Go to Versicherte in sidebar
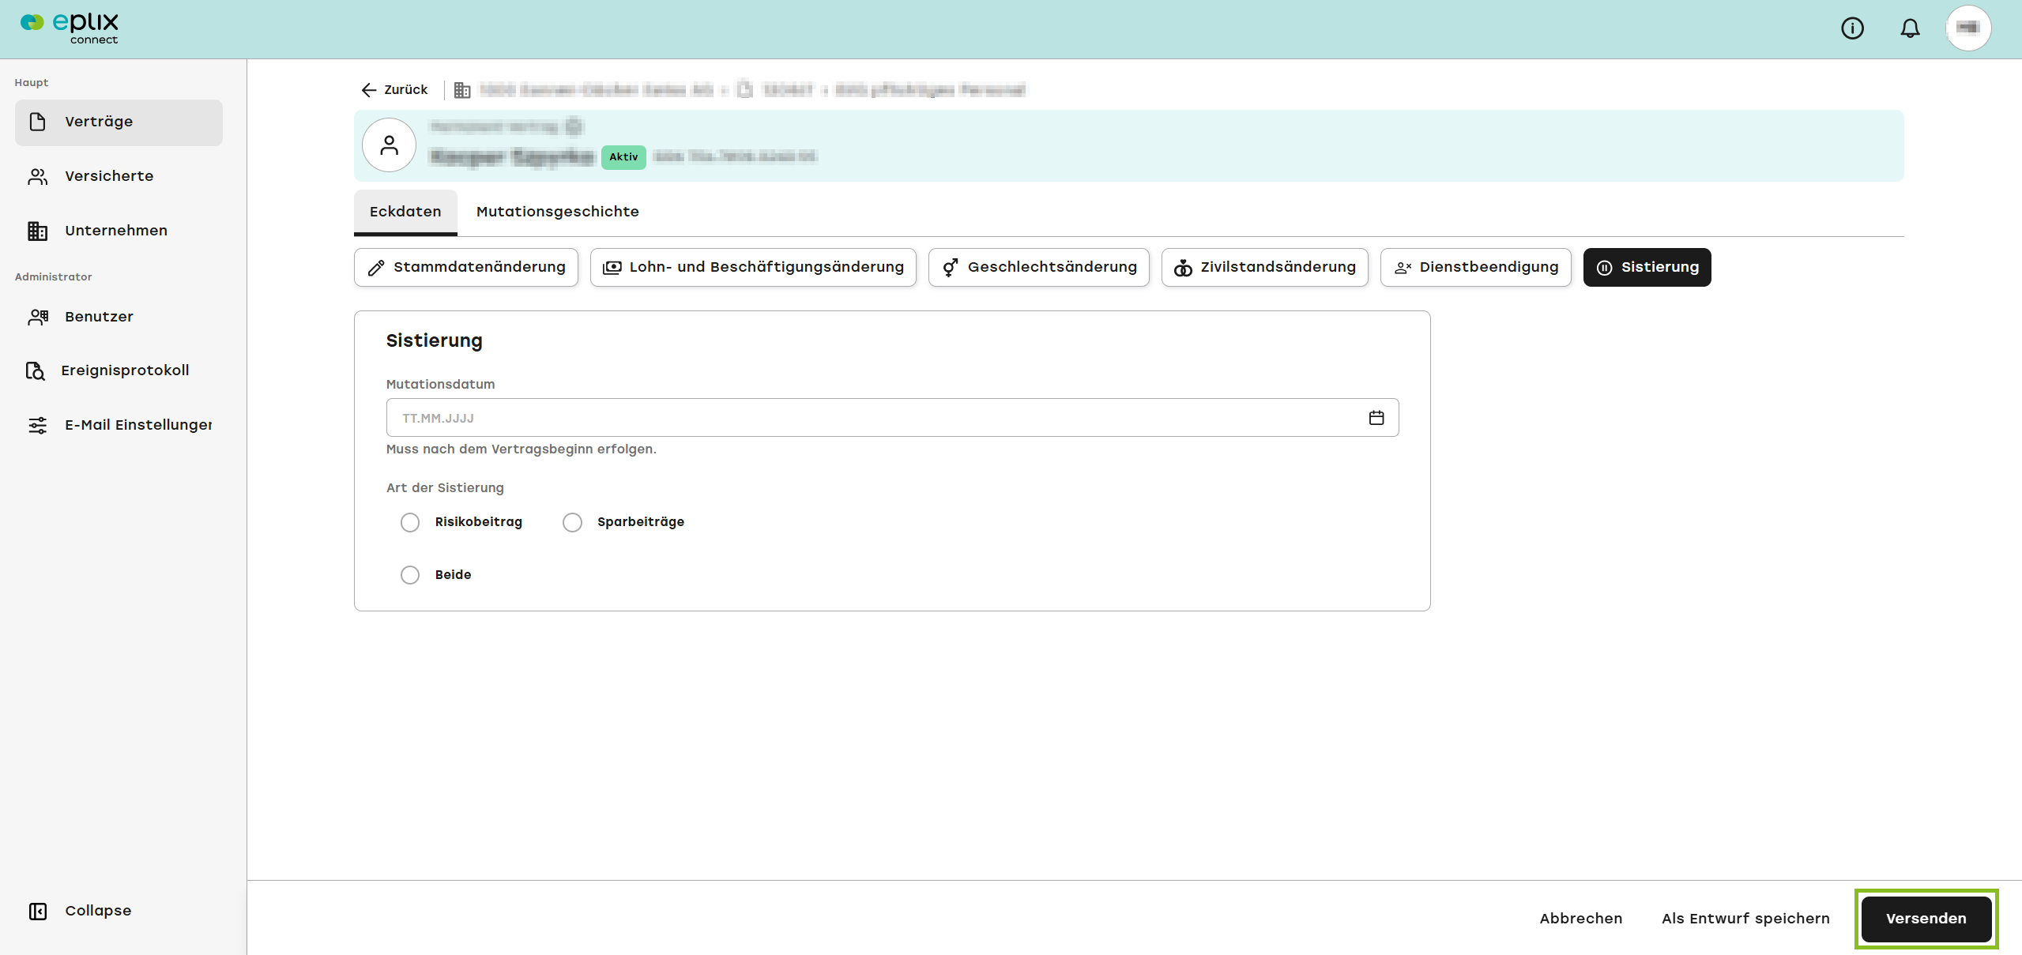 coord(119,176)
